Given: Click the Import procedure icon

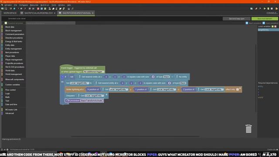Looking at the screenshot, I should 264,23.
